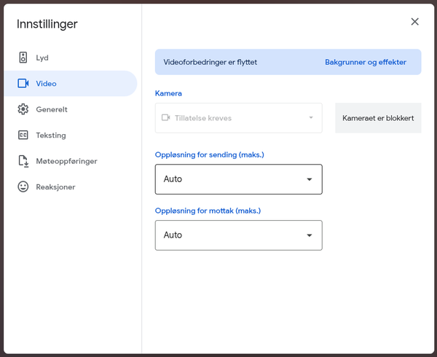
Task: Click the smiley icon for Reaksjoner
Action: click(23, 187)
